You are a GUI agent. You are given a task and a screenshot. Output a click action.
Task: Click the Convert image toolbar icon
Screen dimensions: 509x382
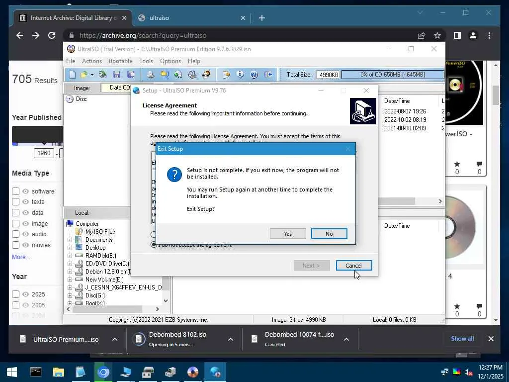tap(178, 75)
